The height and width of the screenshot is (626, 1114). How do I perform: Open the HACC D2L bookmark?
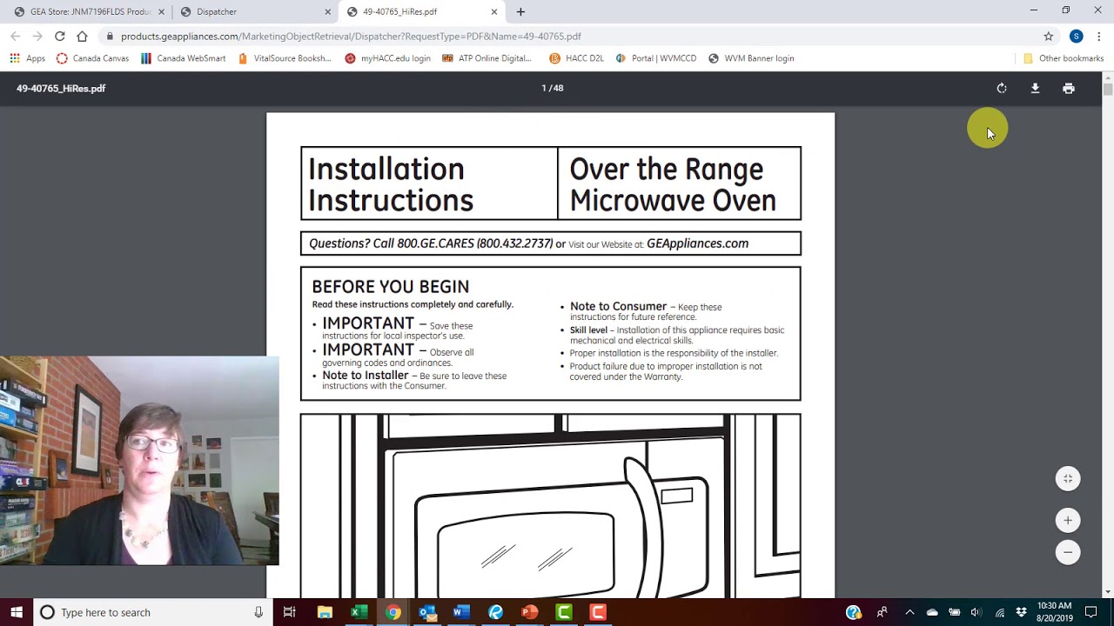click(x=576, y=58)
